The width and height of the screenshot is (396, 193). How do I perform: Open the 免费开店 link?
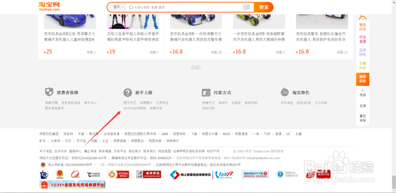[156, 108]
